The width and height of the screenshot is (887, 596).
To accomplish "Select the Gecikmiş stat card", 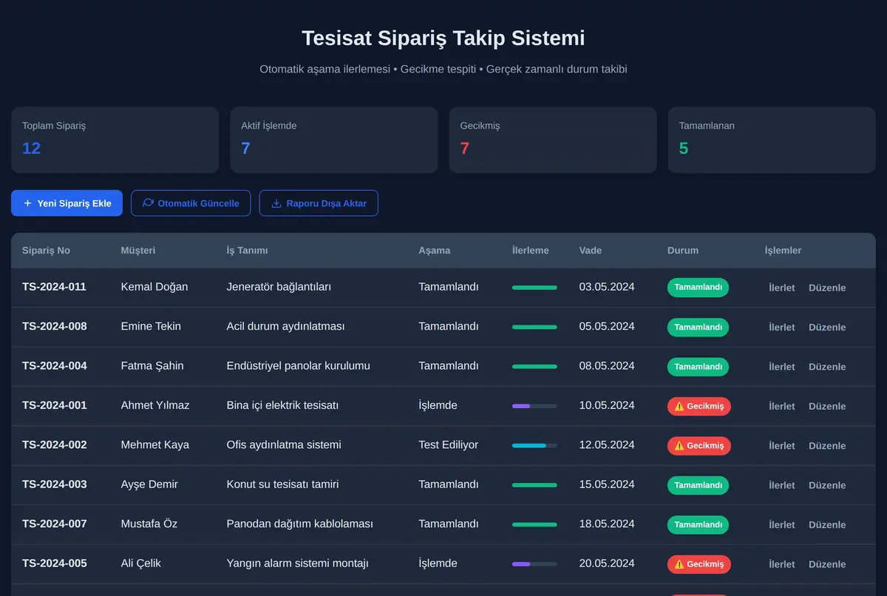I will click(553, 140).
